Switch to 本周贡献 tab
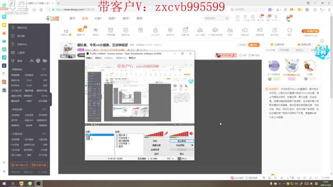This screenshot has width=333, height=187. [284, 50]
